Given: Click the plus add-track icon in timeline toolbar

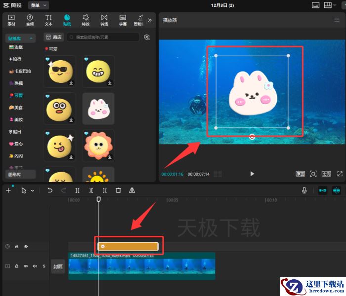Looking at the screenshot, I should 8,190.
